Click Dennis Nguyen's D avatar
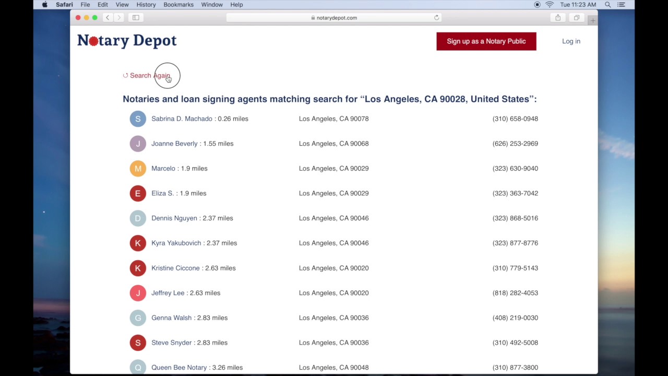This screenshot has height=376, width=668. [138, 218]
